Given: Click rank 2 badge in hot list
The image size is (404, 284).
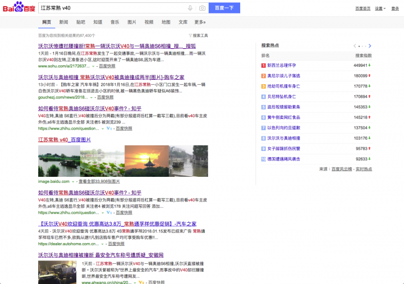Looking at the screenshot, I should click(263, 76).
